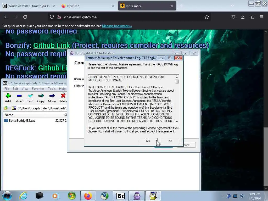Open Internet Explorer from the taskbar
The height and width of the screenshot is (201, 268).
(23, 196)
